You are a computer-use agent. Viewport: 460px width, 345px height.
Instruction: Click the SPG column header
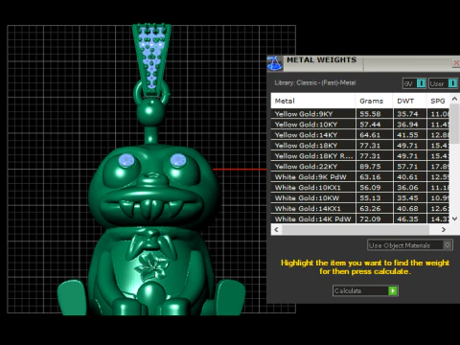(438, 101)
